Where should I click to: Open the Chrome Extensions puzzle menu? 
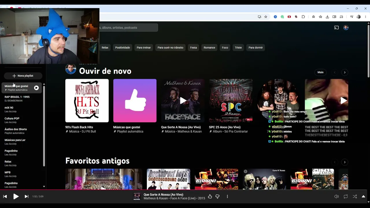point(303,17)
